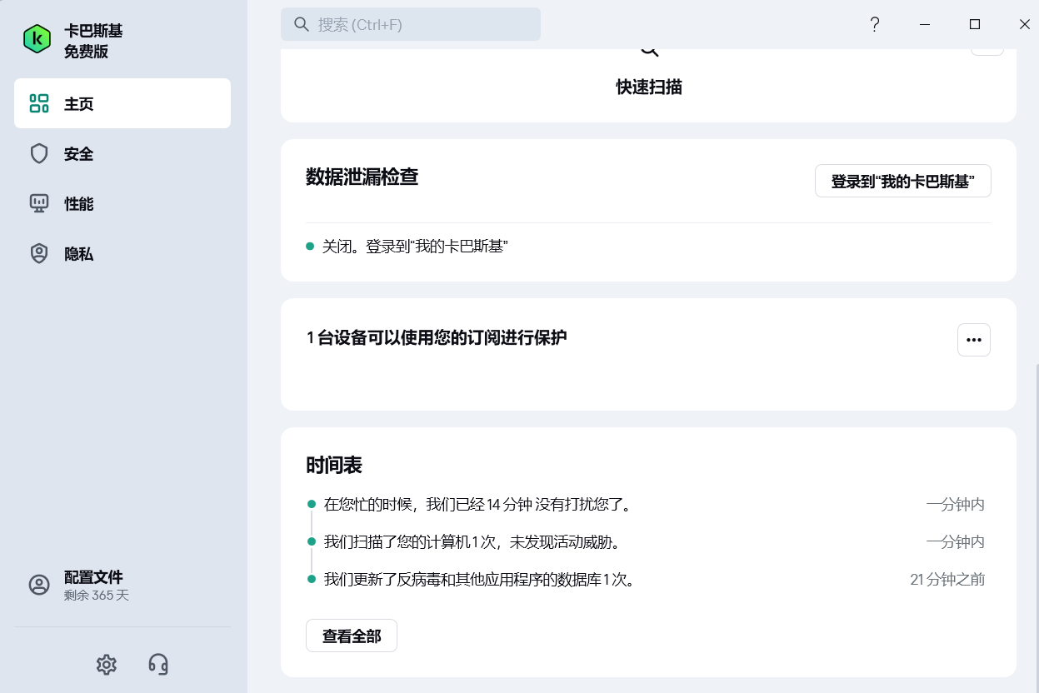Open help with the question mark icon
The image size is (1039, 693).
click(x=875, y=24)
